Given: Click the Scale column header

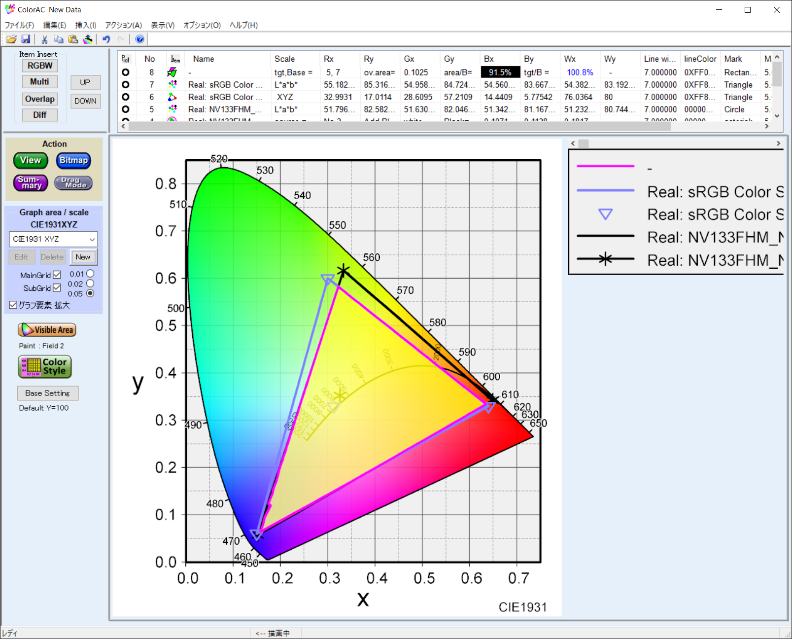Looking at the screenshot, I should [295, 59].
